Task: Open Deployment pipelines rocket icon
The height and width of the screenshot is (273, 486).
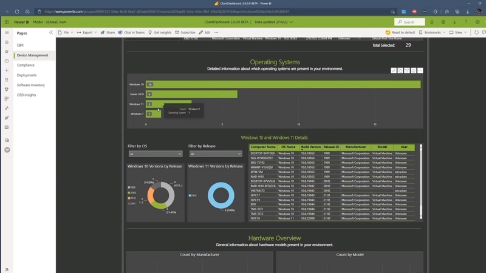Action: [x=7, y=118]
